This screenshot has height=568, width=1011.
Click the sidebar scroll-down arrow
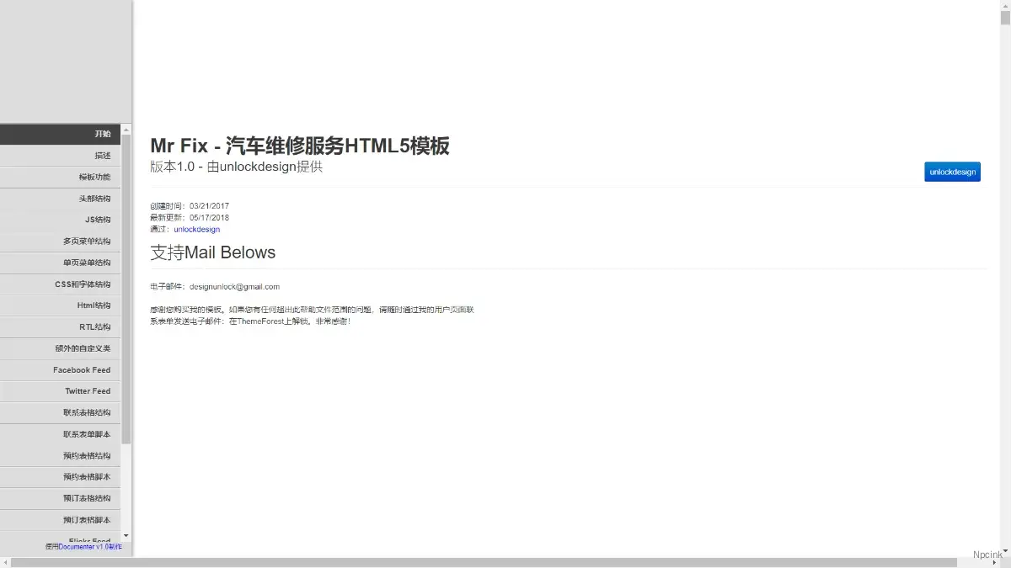[126, 536]
